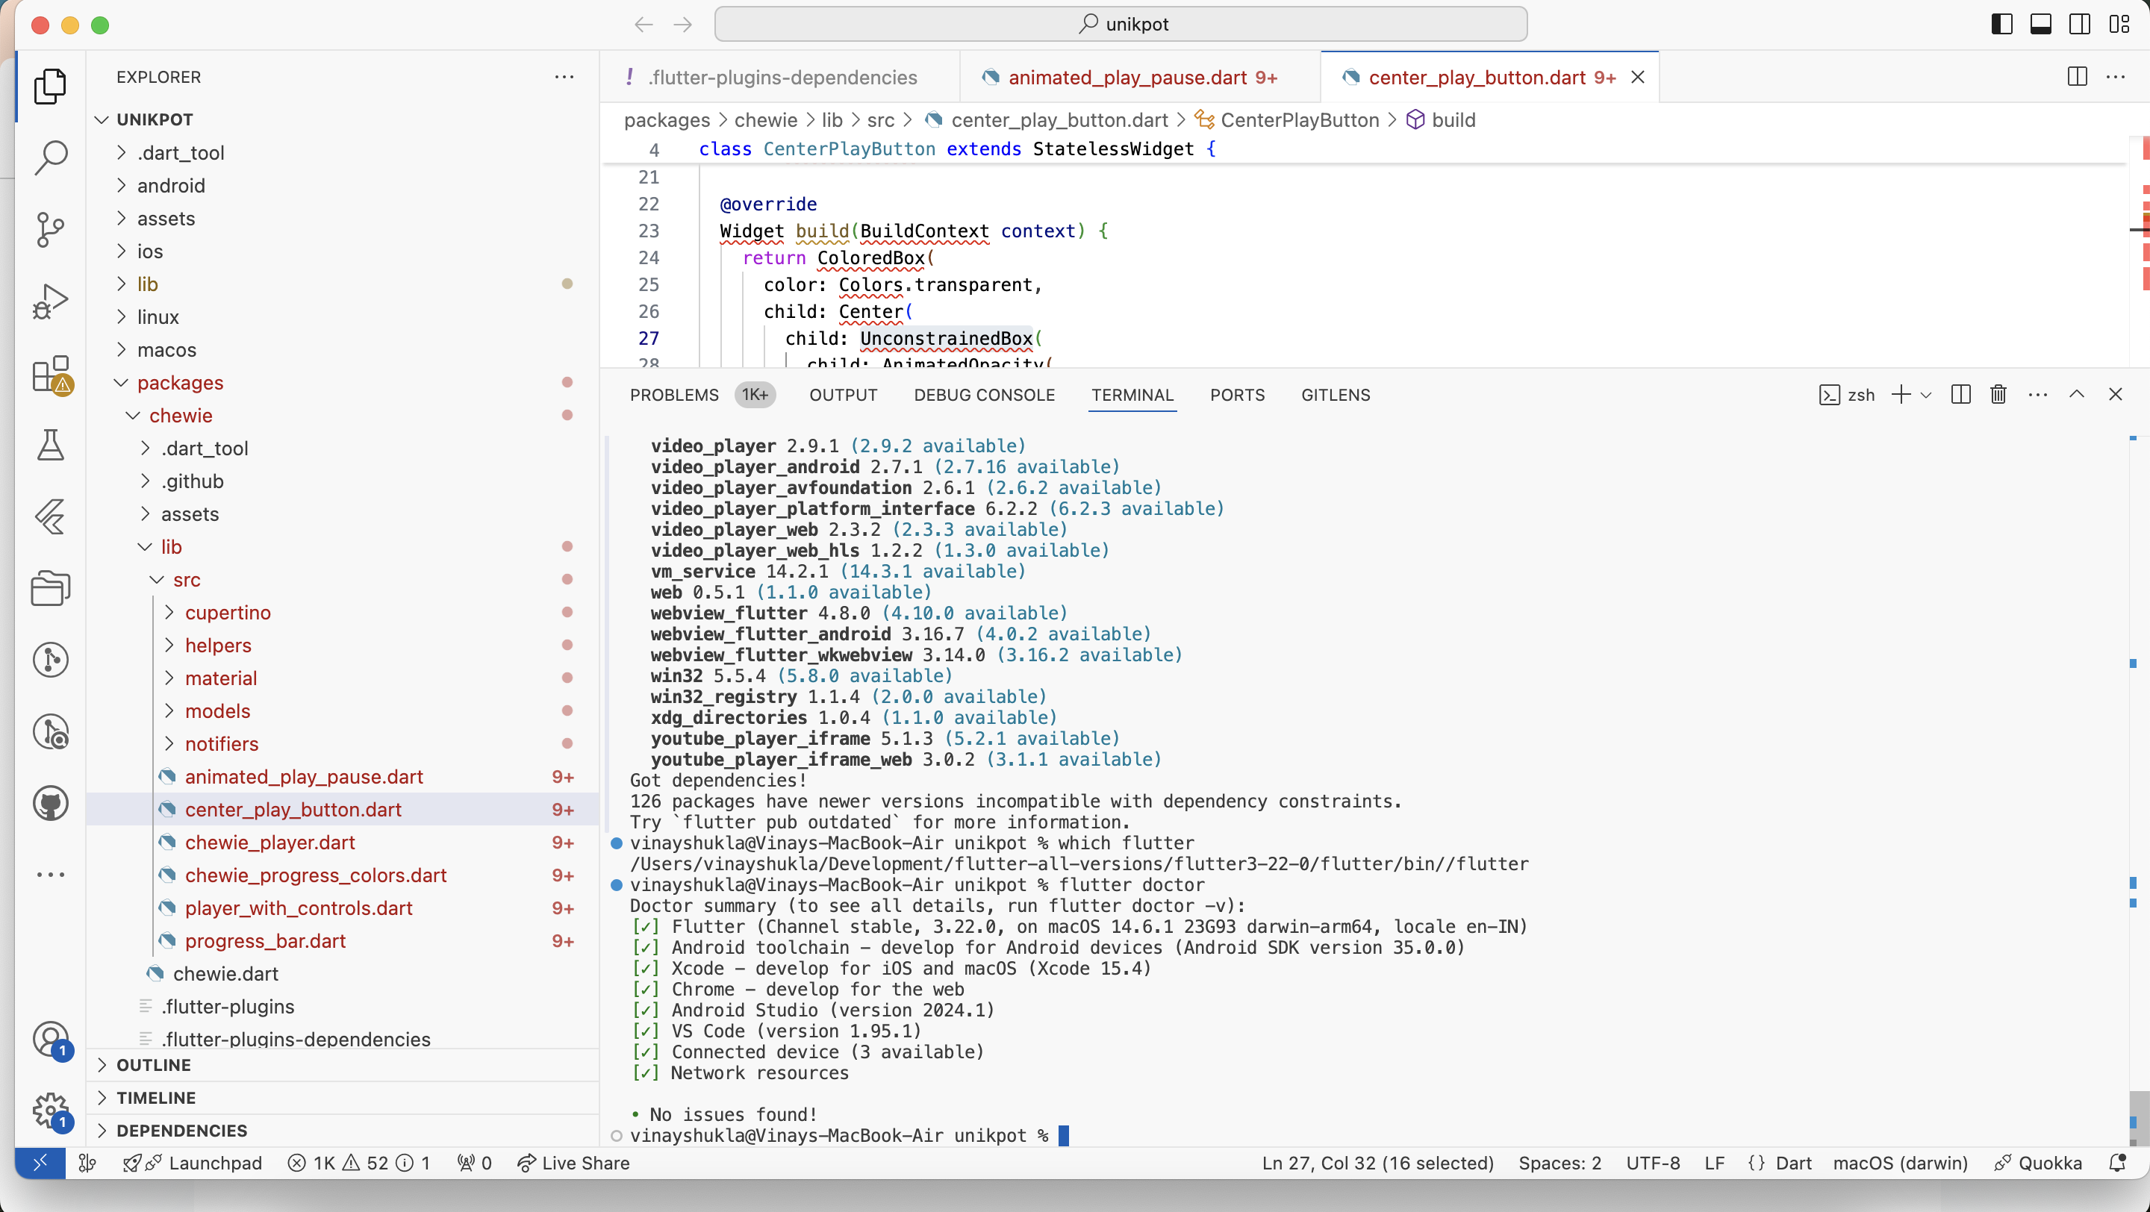
Task: Open the Testing beaker icon
Action: point(50,446)
